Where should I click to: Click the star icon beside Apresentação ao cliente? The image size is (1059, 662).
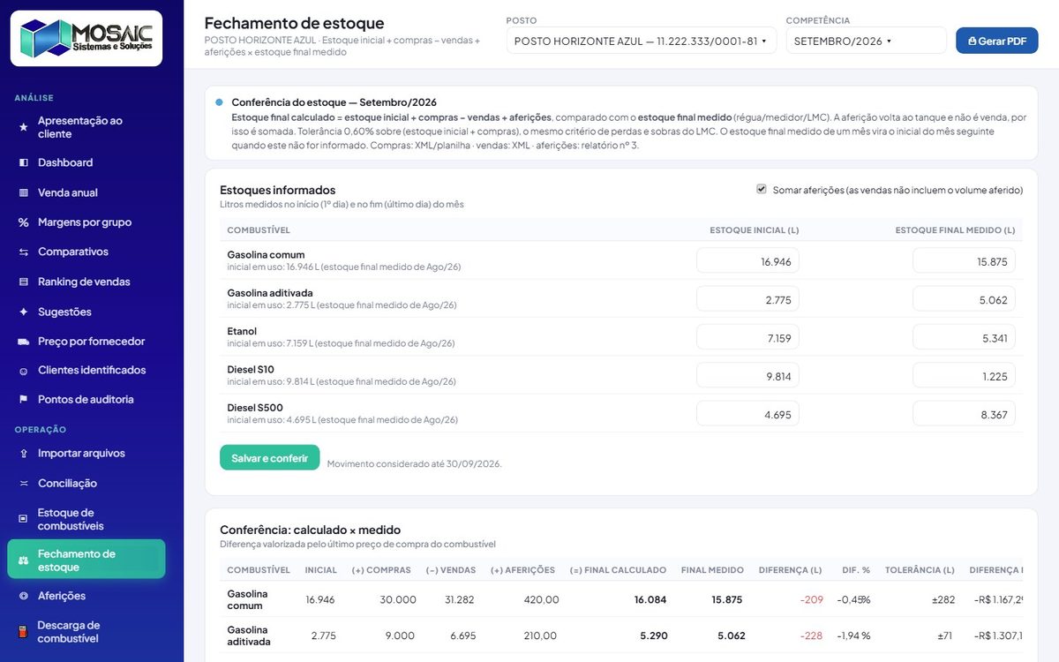point(23,127)
